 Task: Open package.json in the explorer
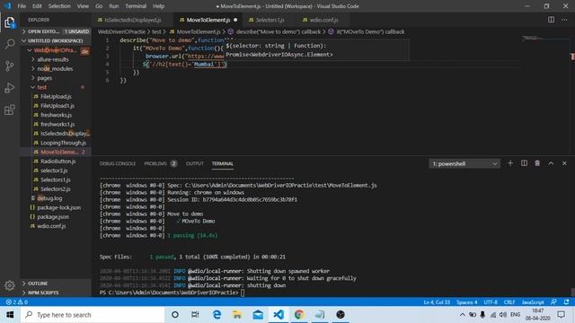click(52, 217)
